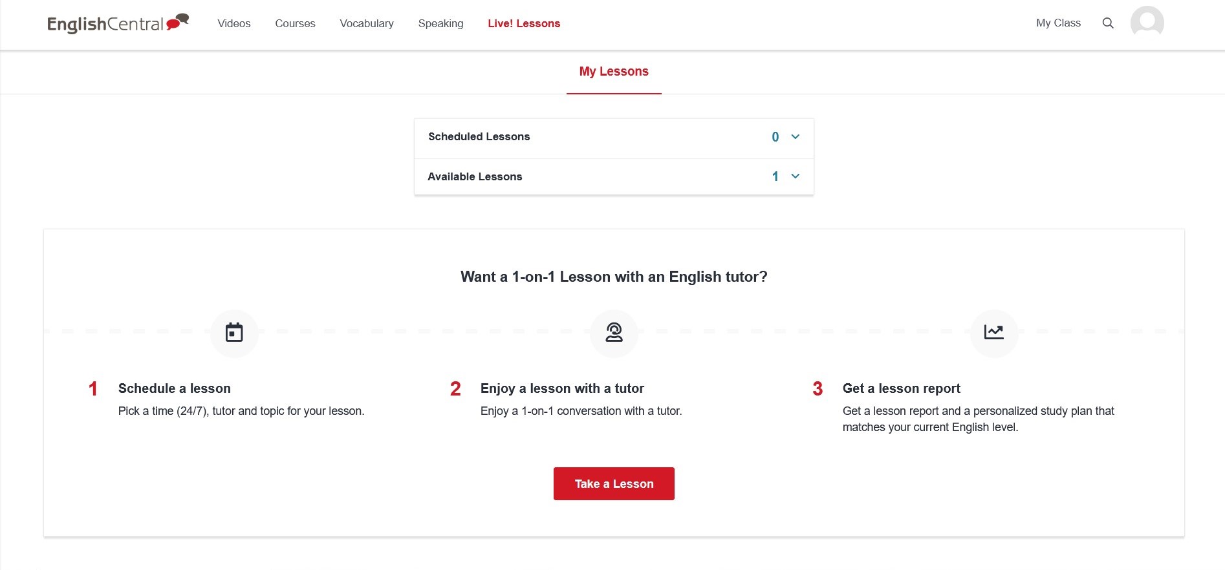Go to the Courses page
This screenshot has width=1225, height=570.
(295, 23)
